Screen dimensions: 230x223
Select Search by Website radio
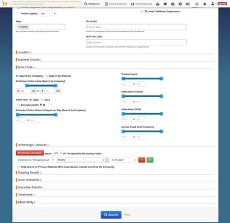[x=47, y=76]
